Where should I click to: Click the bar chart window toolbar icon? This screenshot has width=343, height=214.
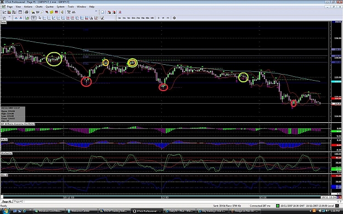tap(9, 12)
